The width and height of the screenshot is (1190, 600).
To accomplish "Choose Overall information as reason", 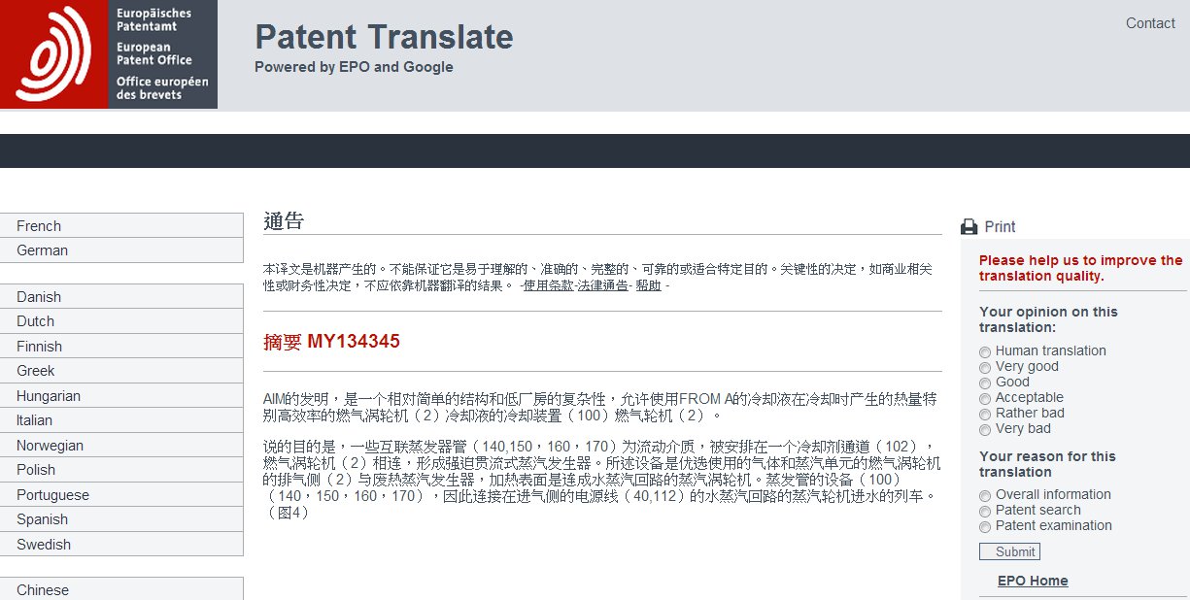I will (x=985, y=495).
